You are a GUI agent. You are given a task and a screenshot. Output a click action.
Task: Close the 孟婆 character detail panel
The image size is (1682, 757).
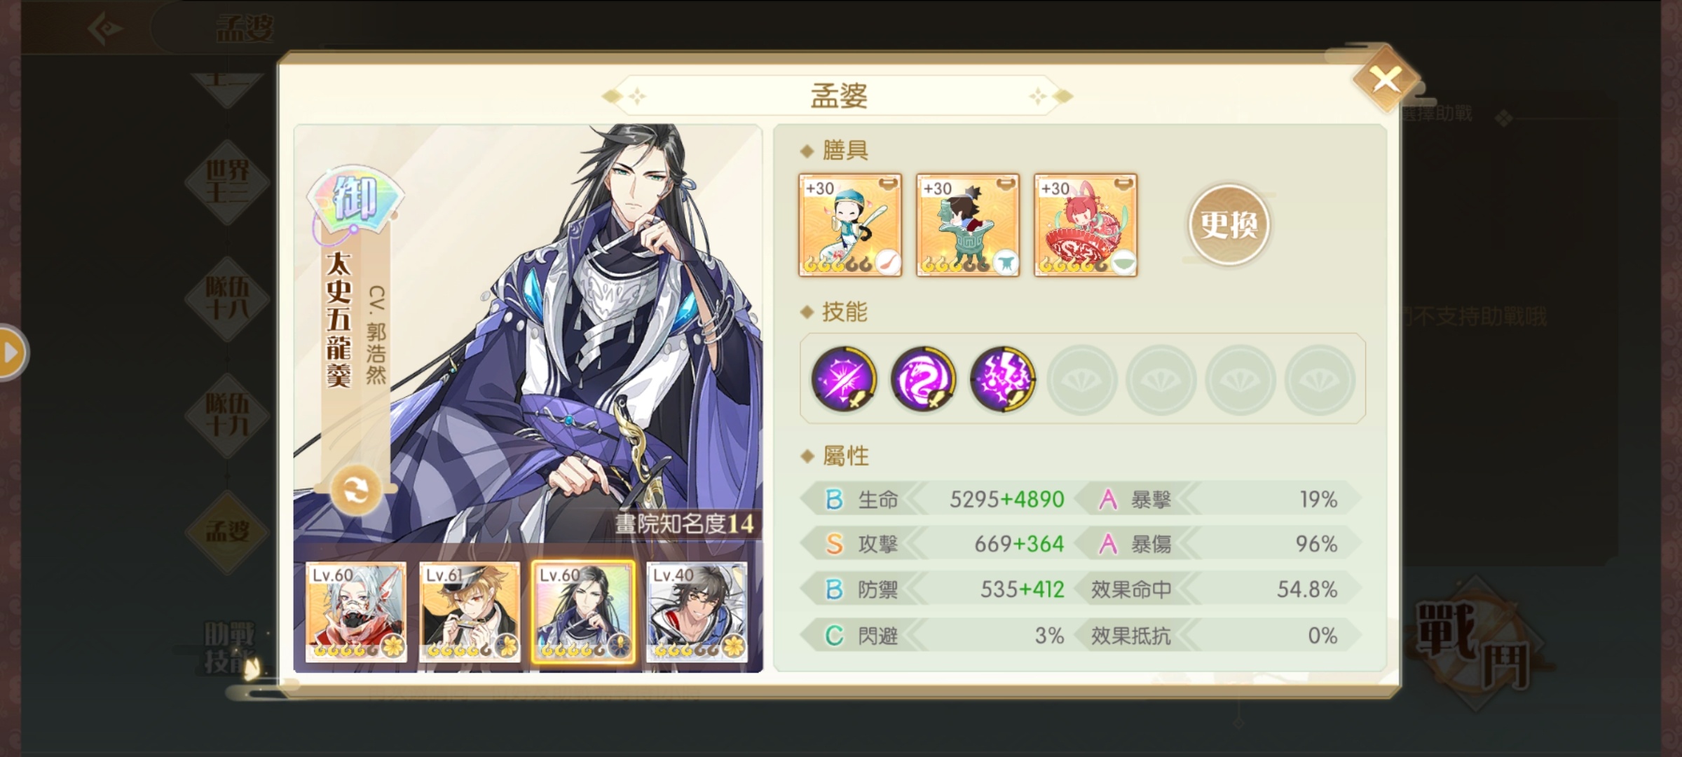1386,80
